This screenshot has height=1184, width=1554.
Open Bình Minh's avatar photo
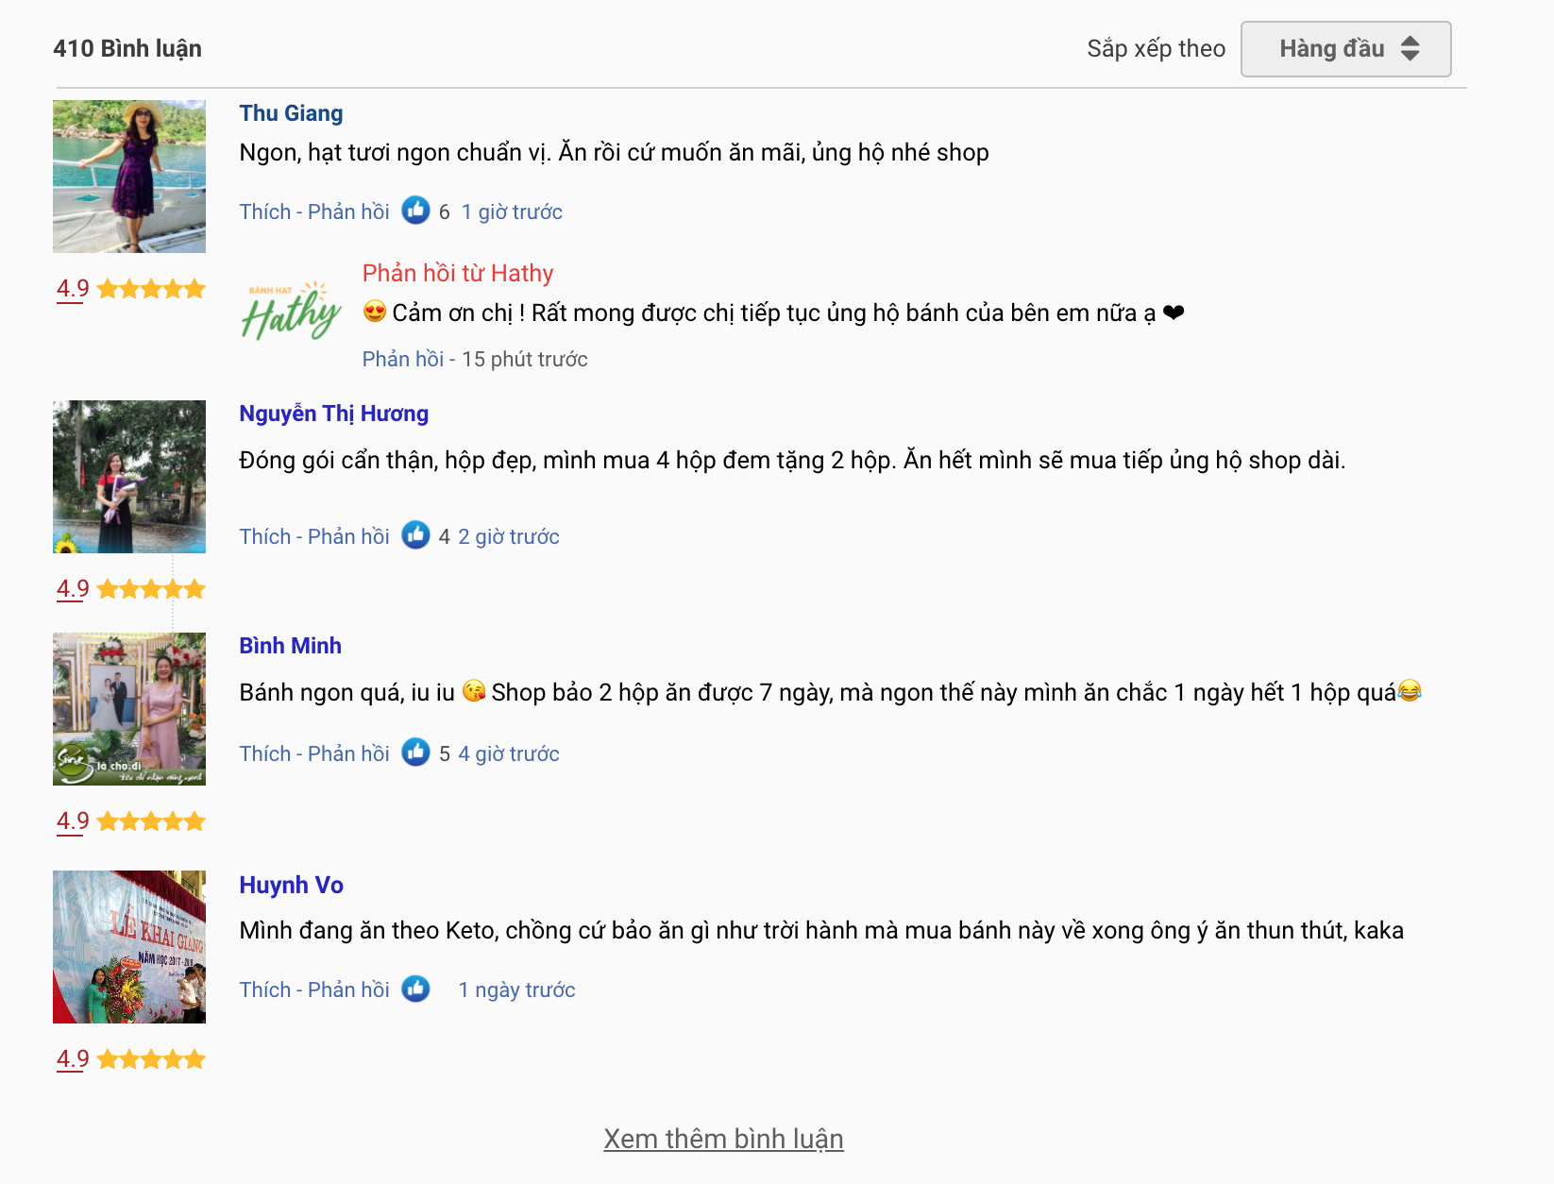coord(129,709)
